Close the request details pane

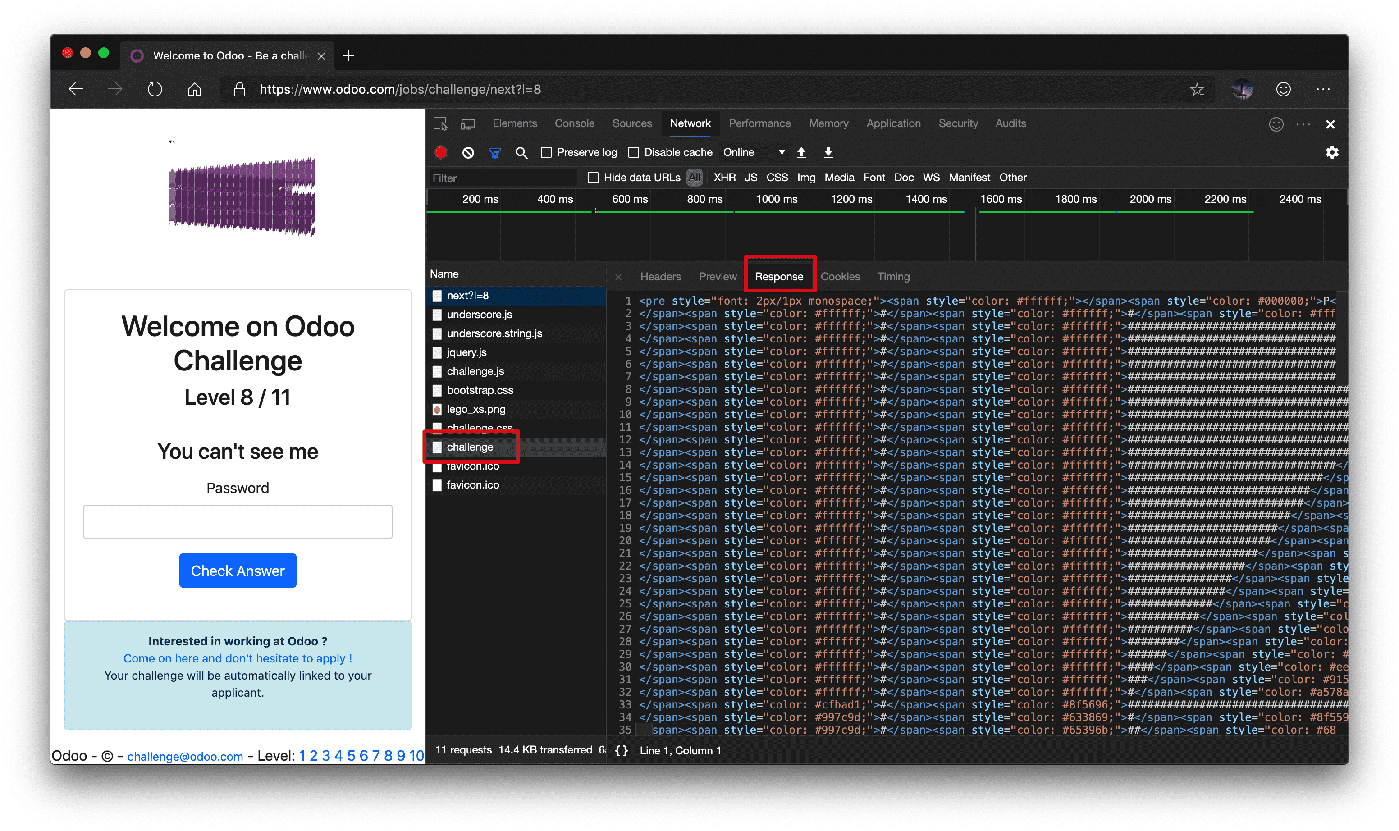618,277
